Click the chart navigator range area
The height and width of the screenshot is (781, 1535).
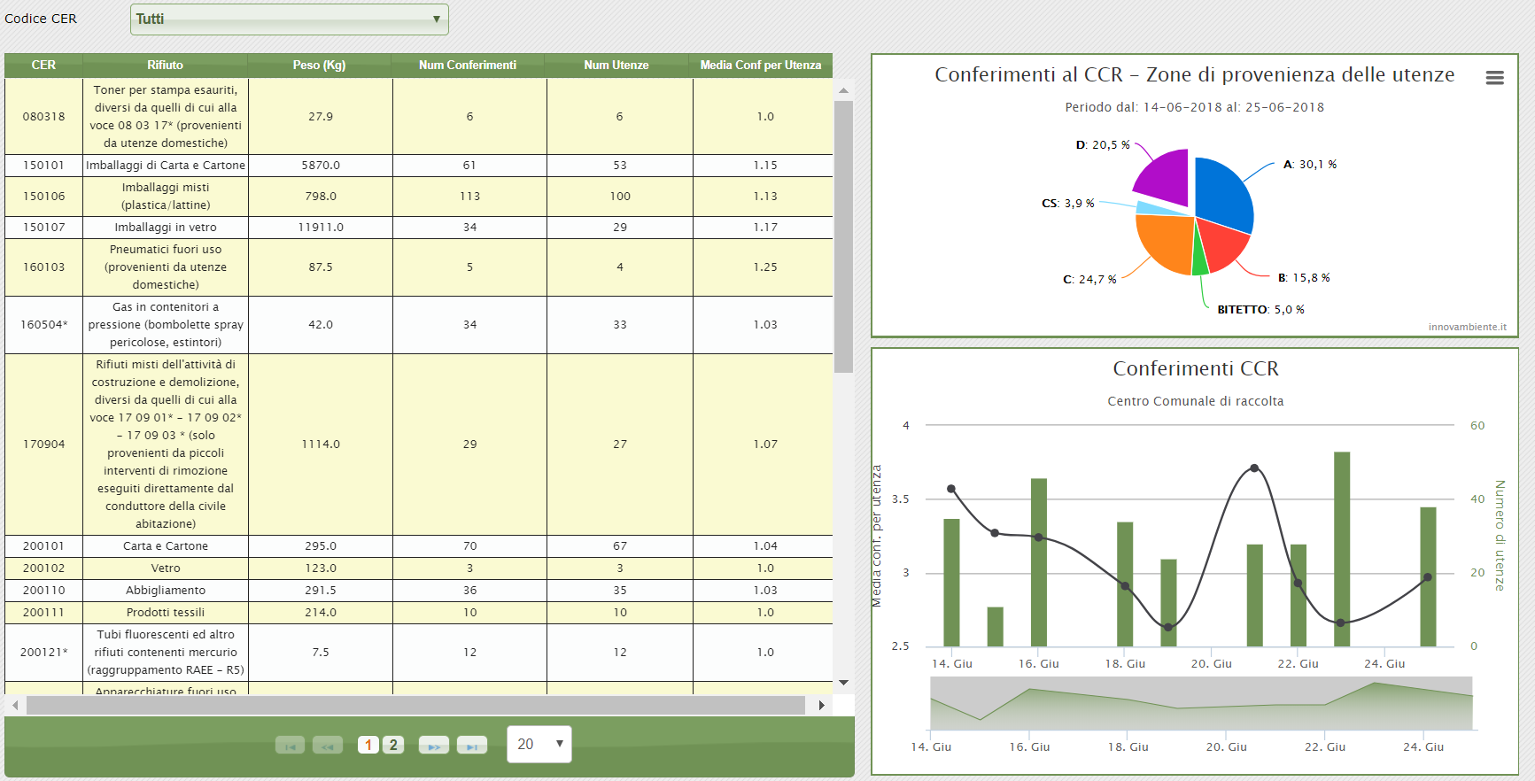click(1201, 704)
